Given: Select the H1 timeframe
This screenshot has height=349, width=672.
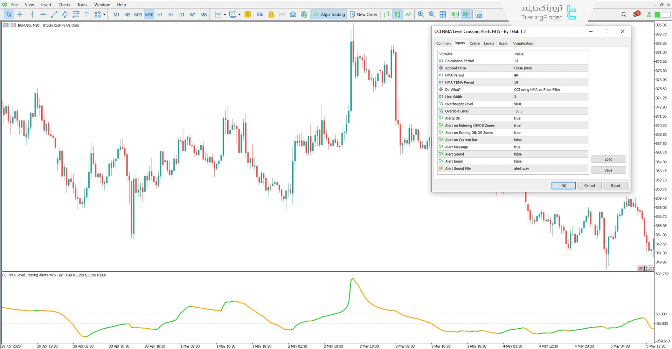Looking at the screenshot, I should tap(160, 15).
